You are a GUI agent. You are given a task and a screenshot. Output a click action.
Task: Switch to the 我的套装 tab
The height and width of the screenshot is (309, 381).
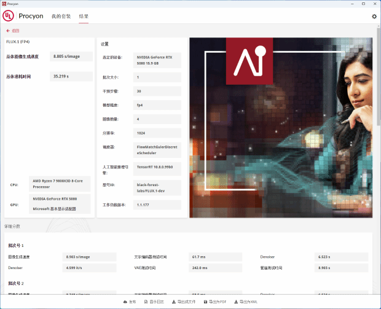pyautogui.click(x=60, y=17)
